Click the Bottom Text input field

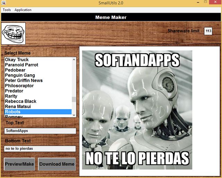point(40,149)
